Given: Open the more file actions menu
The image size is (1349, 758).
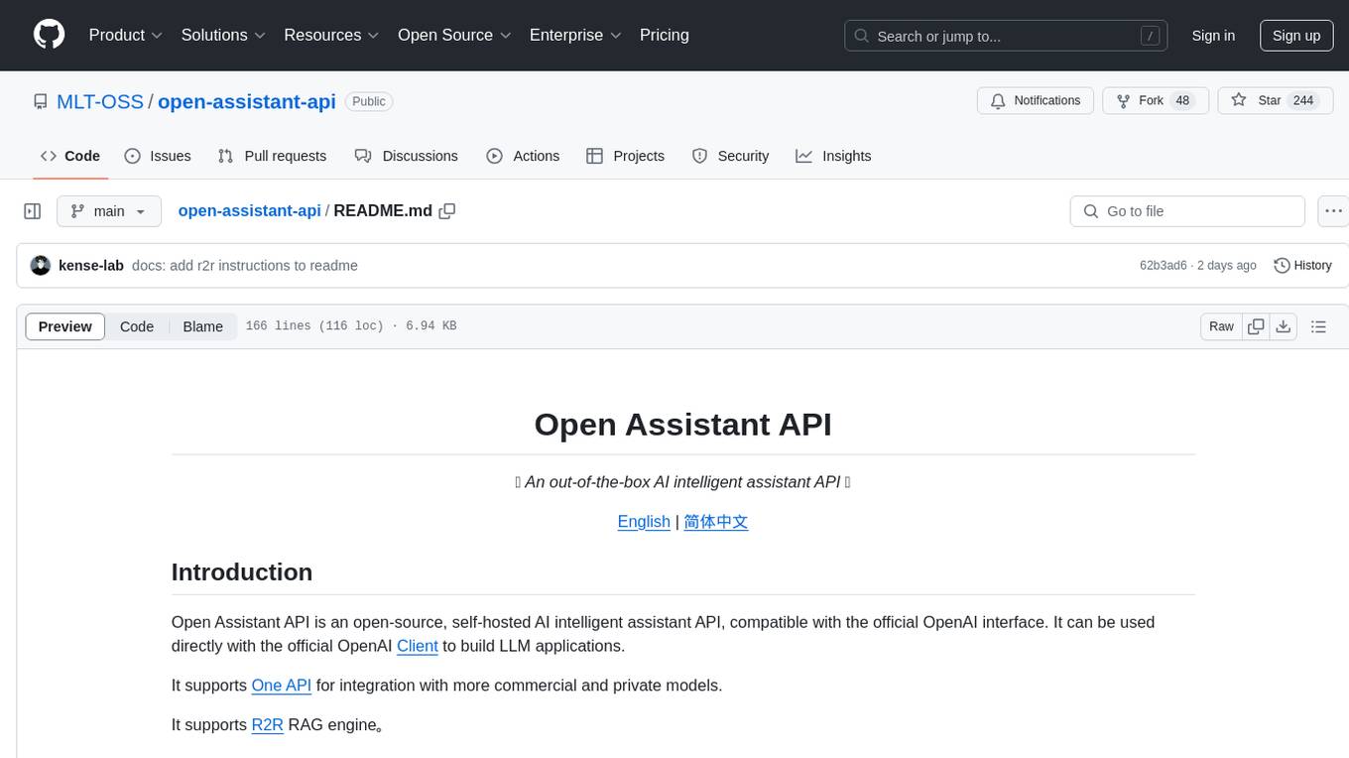Looking at the screenshot, I should [x=1333, y=211].
